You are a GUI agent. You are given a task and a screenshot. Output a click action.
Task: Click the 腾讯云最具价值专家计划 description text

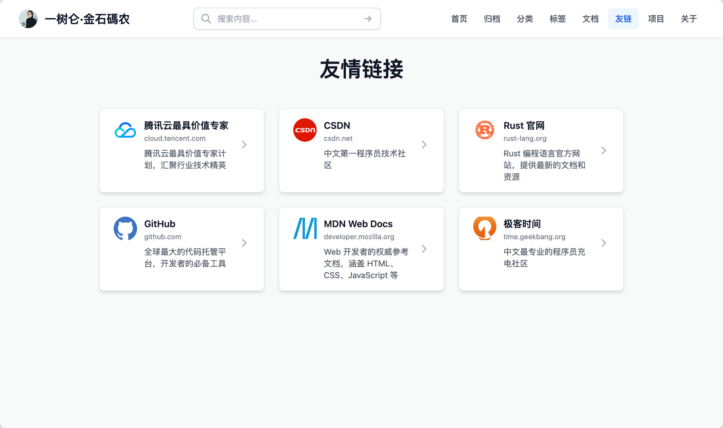(185, 159)
